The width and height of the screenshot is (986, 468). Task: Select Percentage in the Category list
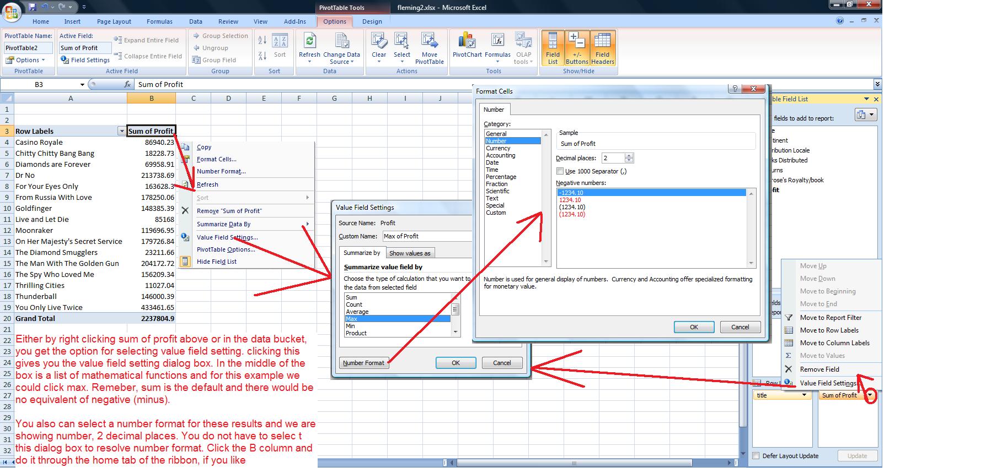(501, 177)
